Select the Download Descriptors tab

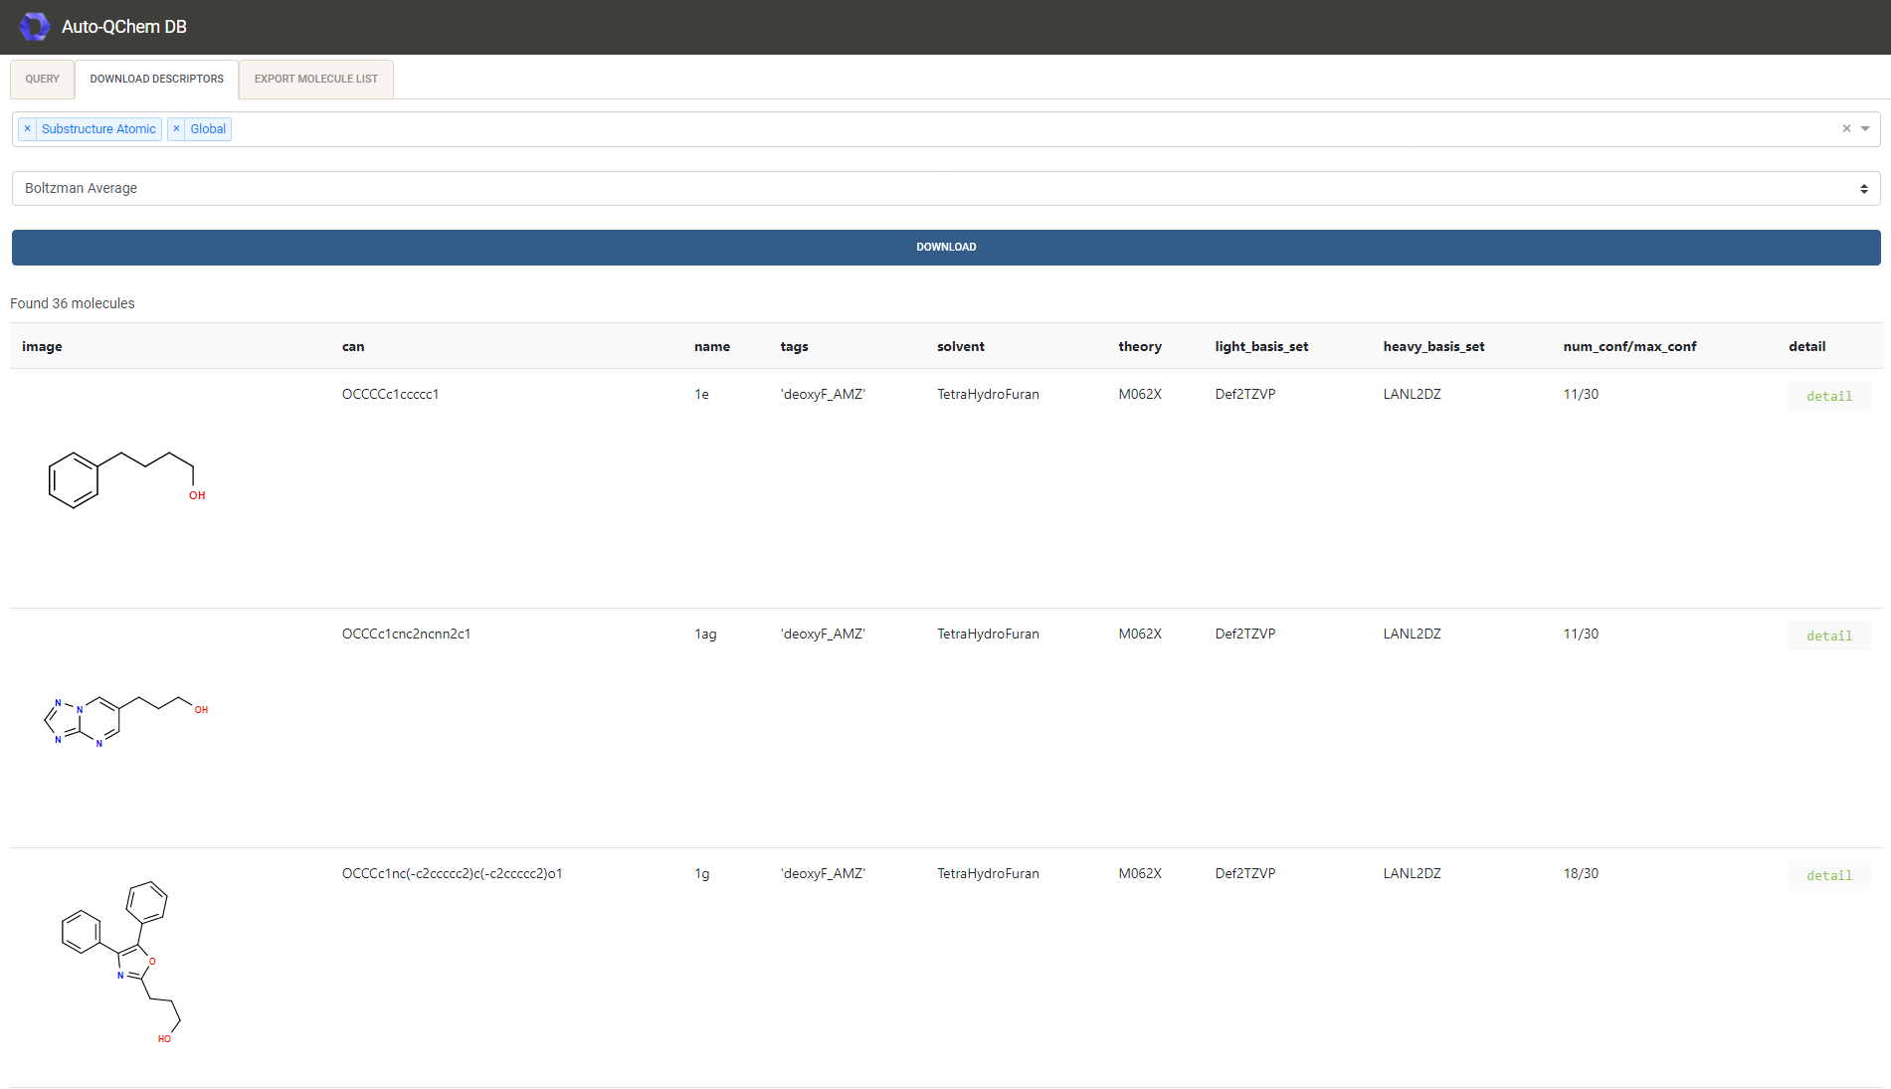pos(156,80)
